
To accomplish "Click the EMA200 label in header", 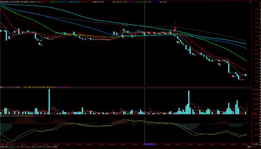I will pos(98,2).
